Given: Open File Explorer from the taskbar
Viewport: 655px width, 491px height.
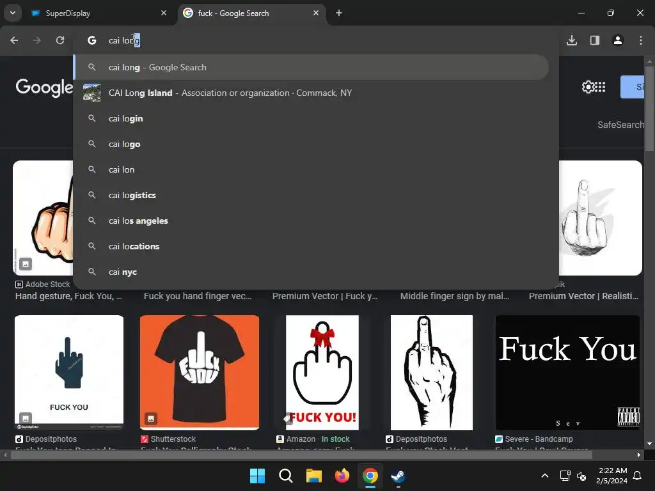Looking at the screenshot, I should pos(313,476).
